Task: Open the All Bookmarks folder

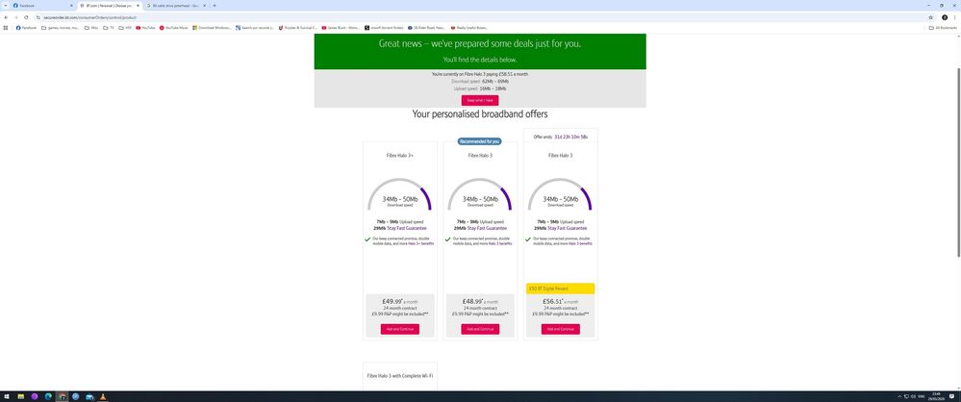Action: coord(943,28)
